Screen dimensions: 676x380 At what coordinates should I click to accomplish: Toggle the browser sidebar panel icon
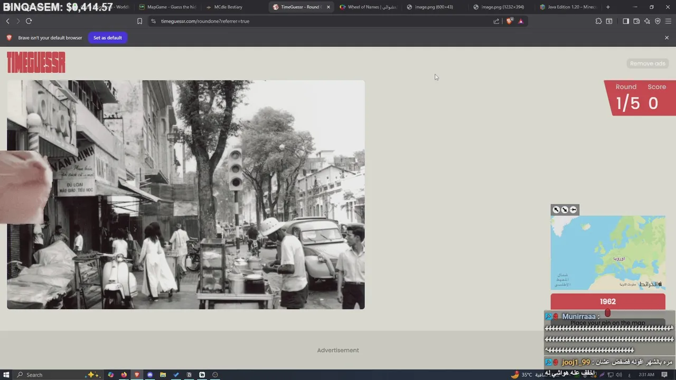click(626, 21)
